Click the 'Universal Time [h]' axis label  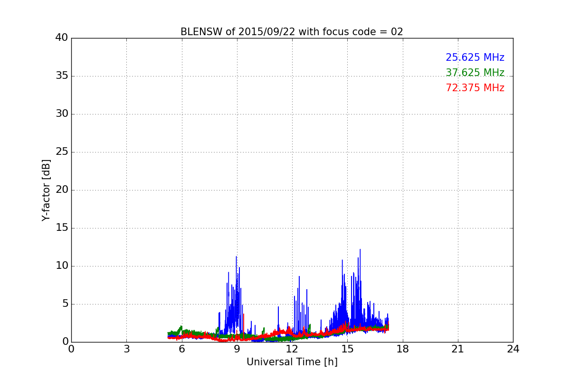pyautogui.click(x=292, y=362)
